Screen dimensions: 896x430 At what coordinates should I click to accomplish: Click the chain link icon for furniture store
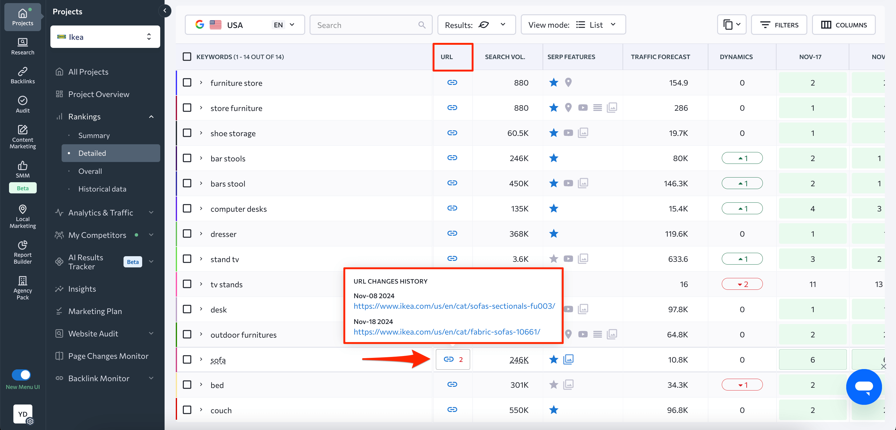(x=453, y=82)
